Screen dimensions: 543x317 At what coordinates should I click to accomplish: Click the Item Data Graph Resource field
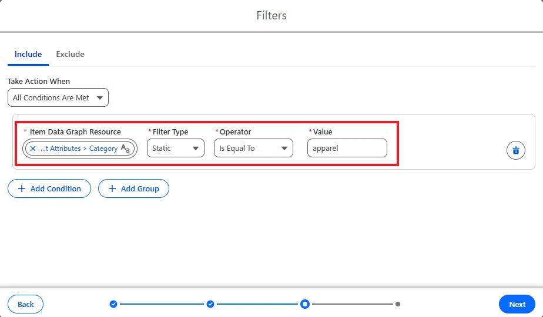(x=80, y=149)
